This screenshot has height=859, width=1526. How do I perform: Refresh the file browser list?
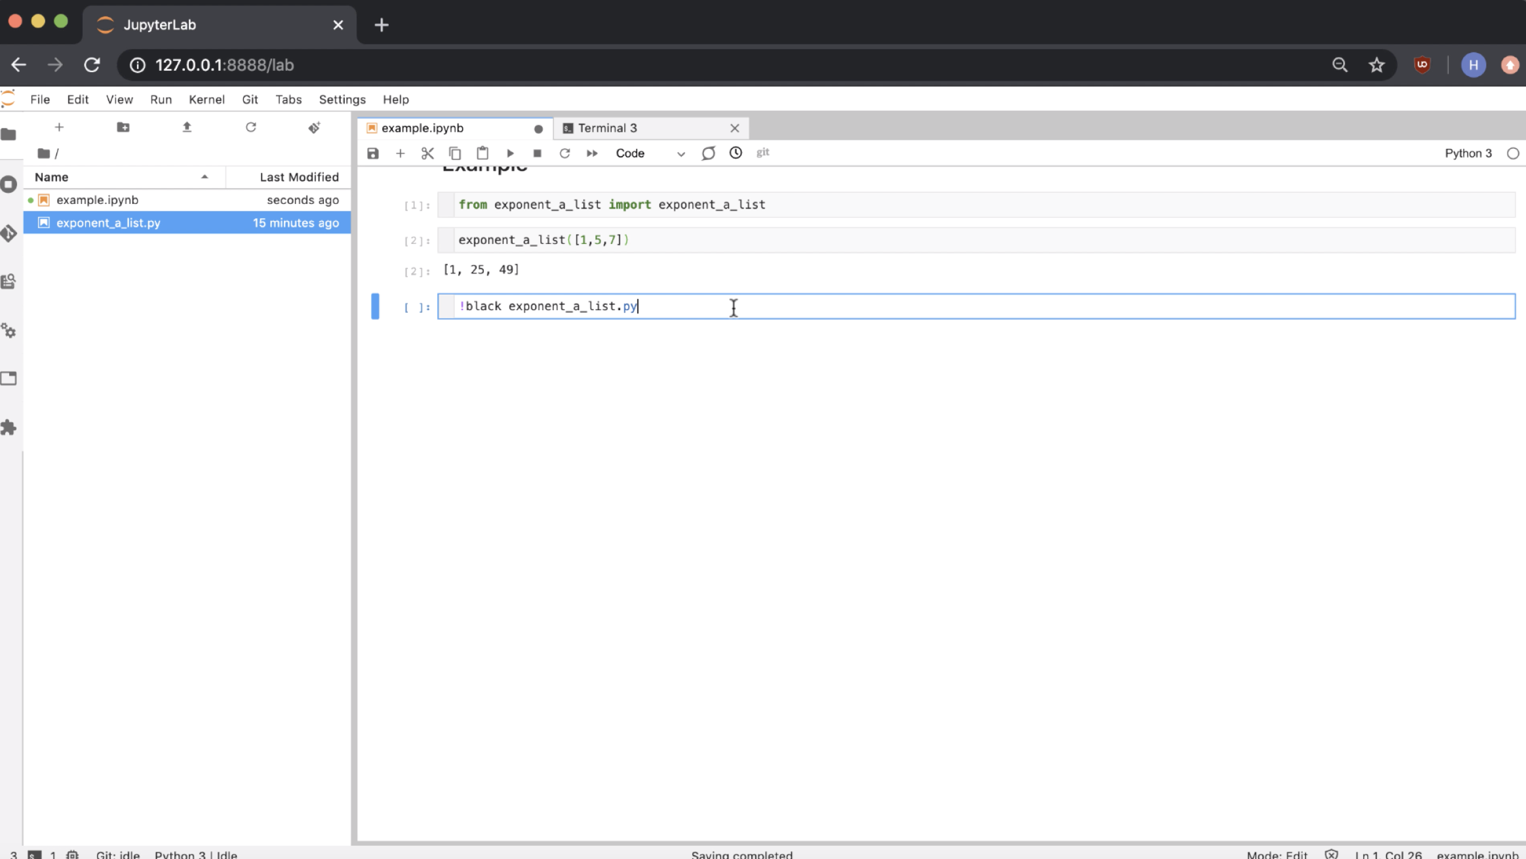pos(250,127)
